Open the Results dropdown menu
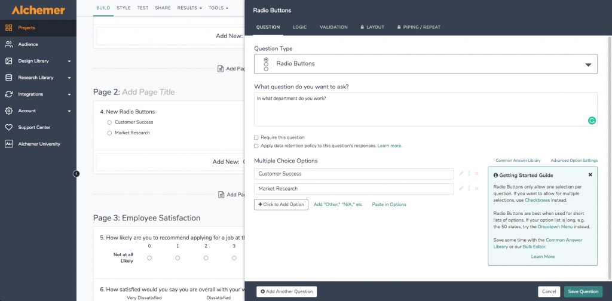This screenshot has width=612, height=301. 189,8
